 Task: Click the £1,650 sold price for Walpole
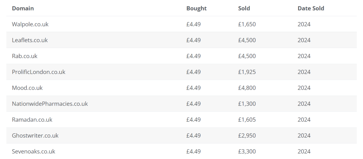pos(247,25)
